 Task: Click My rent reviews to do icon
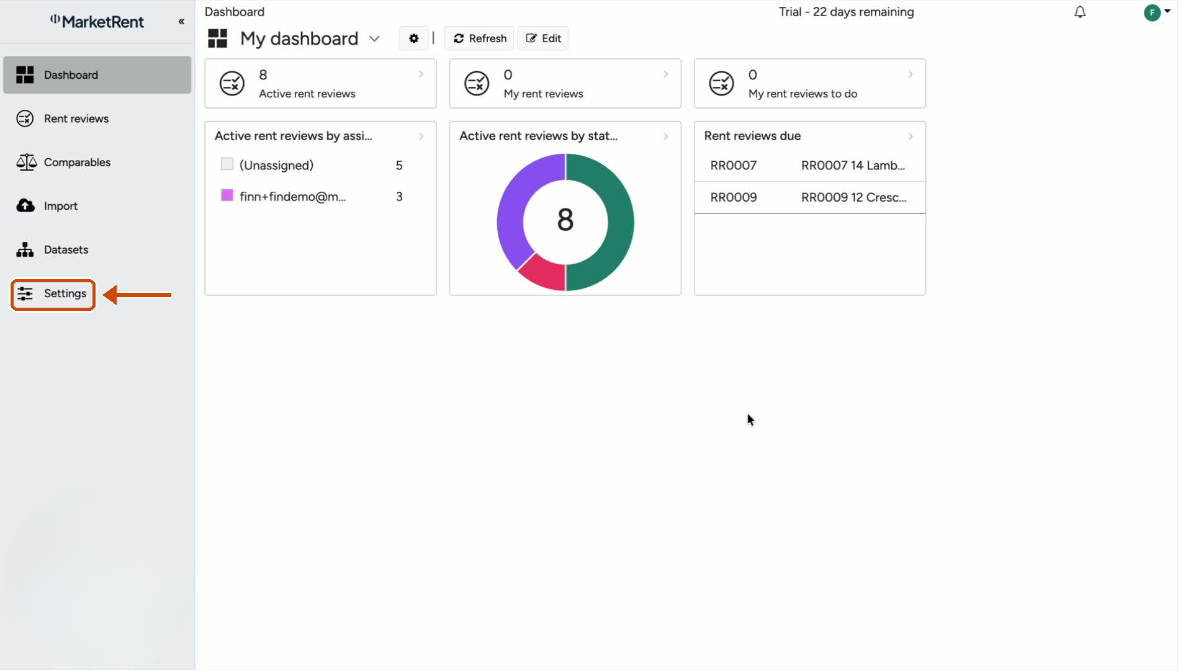(721, 84)
